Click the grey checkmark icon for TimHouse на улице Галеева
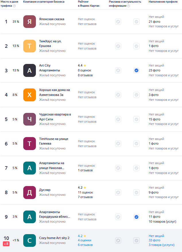The width and height of the screenshot is (182, 252). pos(136,143)
